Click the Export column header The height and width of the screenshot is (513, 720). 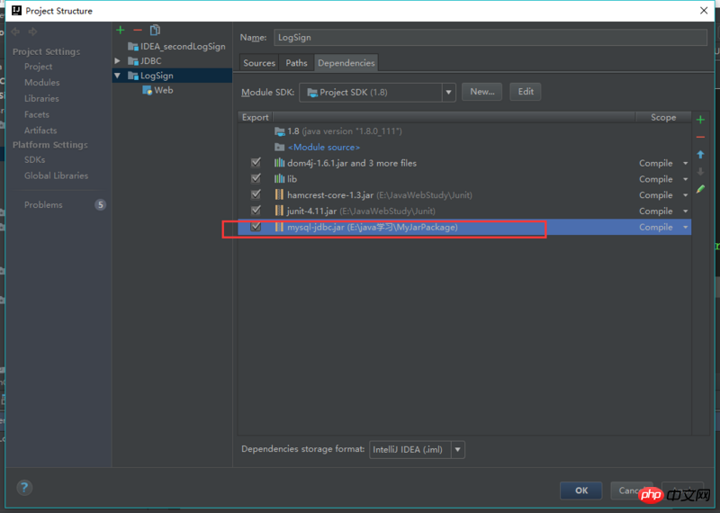pos(255,118)
